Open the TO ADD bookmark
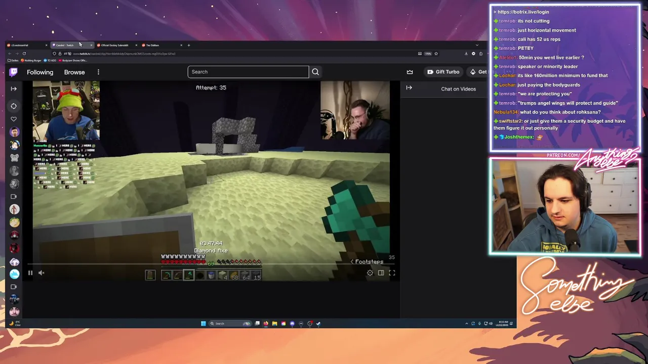 (x=50, y=60)
